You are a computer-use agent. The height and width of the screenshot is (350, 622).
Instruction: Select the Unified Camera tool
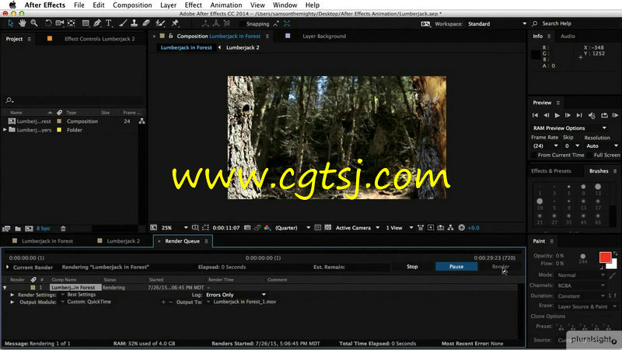[60, 23]
